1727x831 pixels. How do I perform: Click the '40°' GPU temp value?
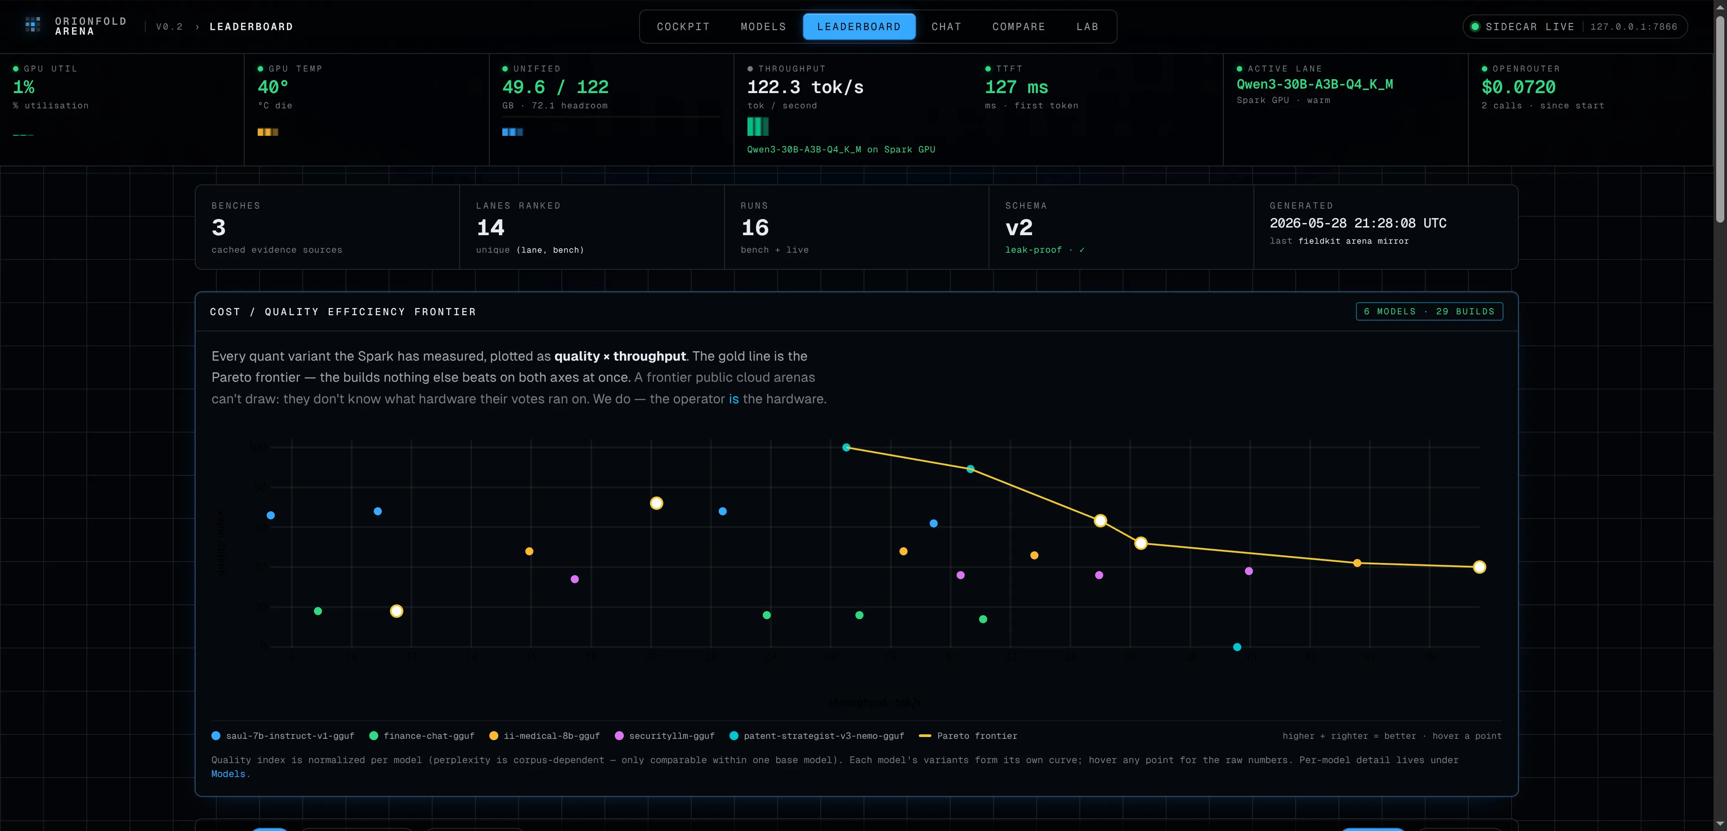(273, 87)
